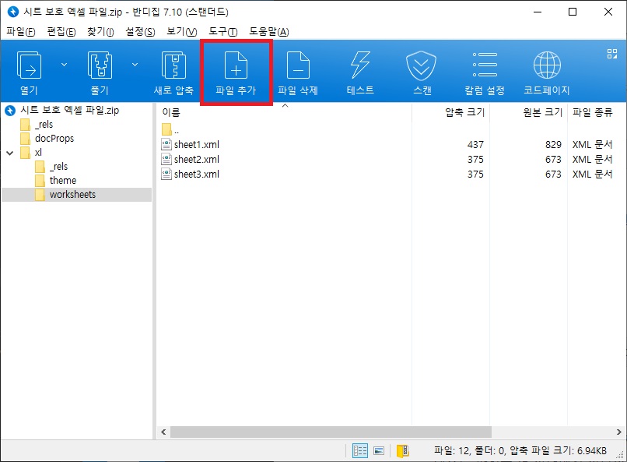
Task: Select the docProps folder in tree
Action: 54,139
